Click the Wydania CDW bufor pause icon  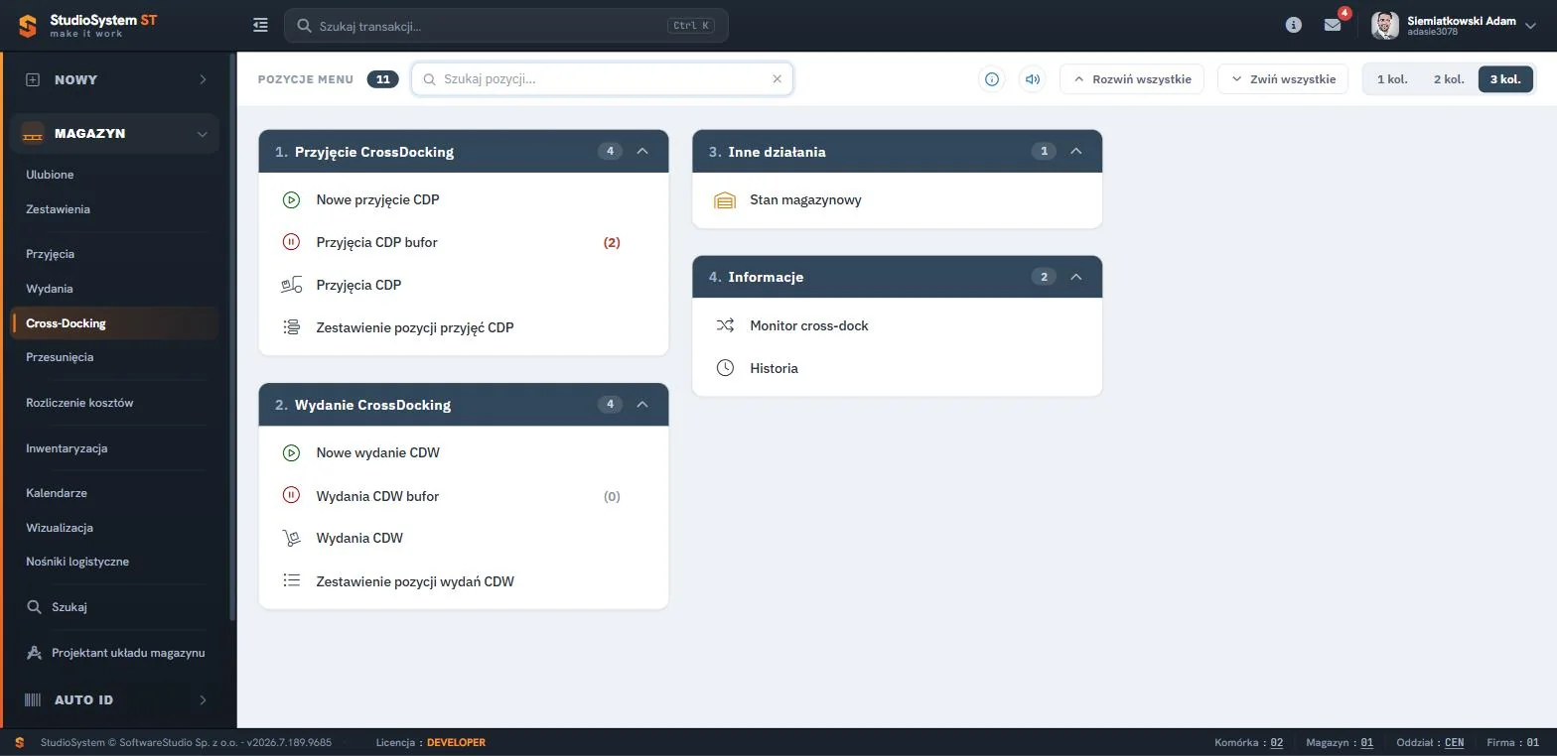tap(291, 495)
